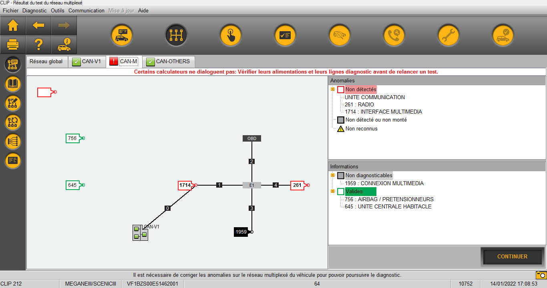The image size is (547, 288).
Task: Click the CAN-V1 network group icon in diagram
Action: (x=140, y=232)
